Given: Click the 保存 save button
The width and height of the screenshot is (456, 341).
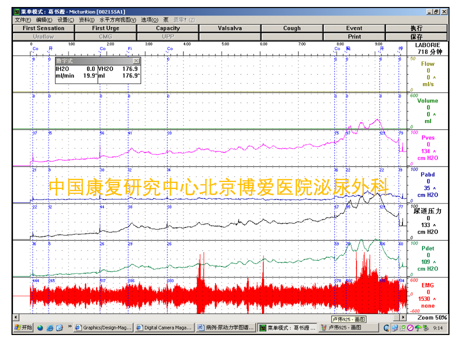Looking at the screenshot, I should 416,36.
